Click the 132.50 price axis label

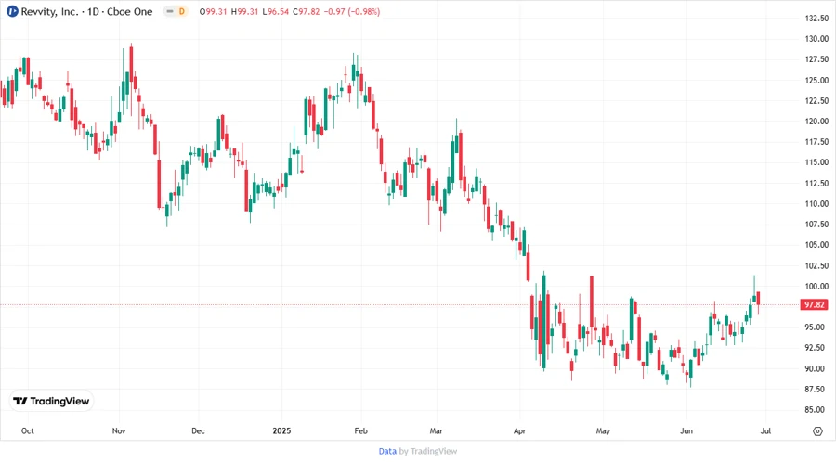point(816,19)
